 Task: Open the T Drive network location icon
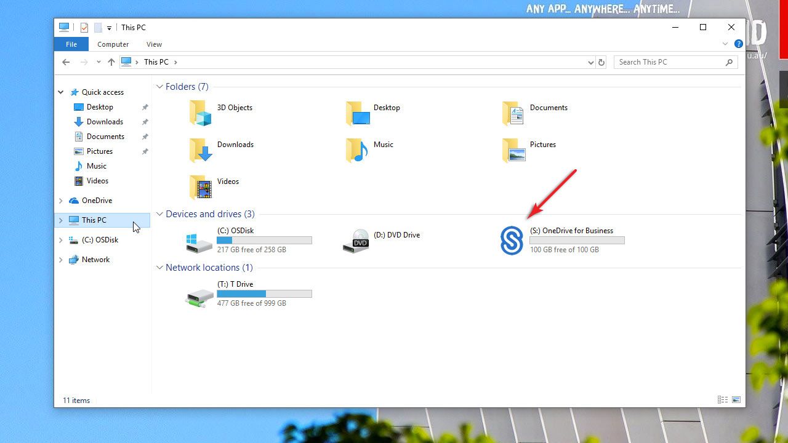[x=199, y=294]
